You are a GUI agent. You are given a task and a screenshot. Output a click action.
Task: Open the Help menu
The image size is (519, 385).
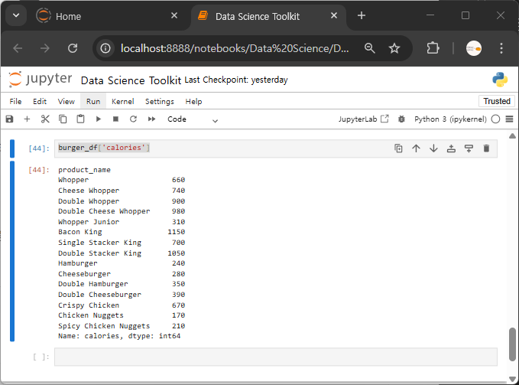tap(193, 101)
